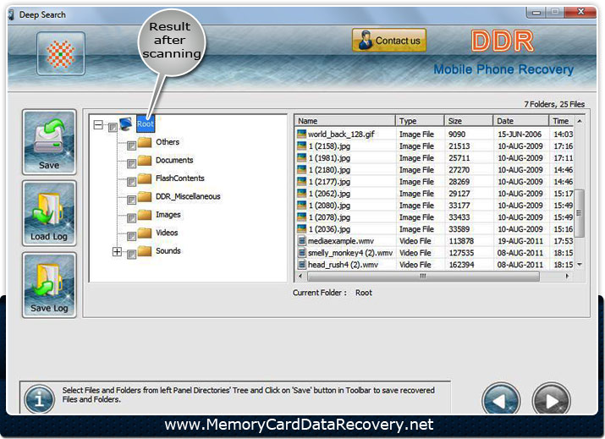Toggle the Others folder checkbox
Image resolution: width=605 pixels, height=439 pixels.
(x=131, y=145)
